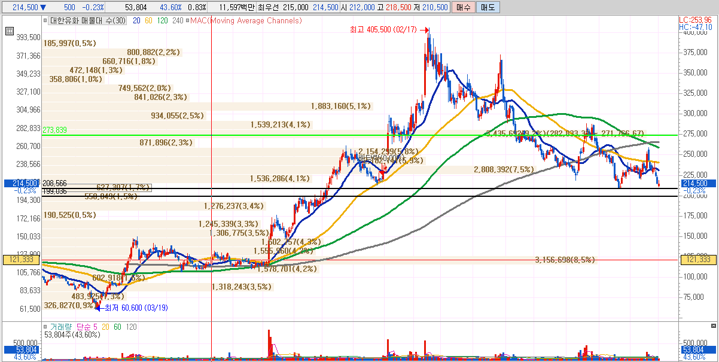Click the volume bar labeled 800,882(2.2%)

click(153, 52)
